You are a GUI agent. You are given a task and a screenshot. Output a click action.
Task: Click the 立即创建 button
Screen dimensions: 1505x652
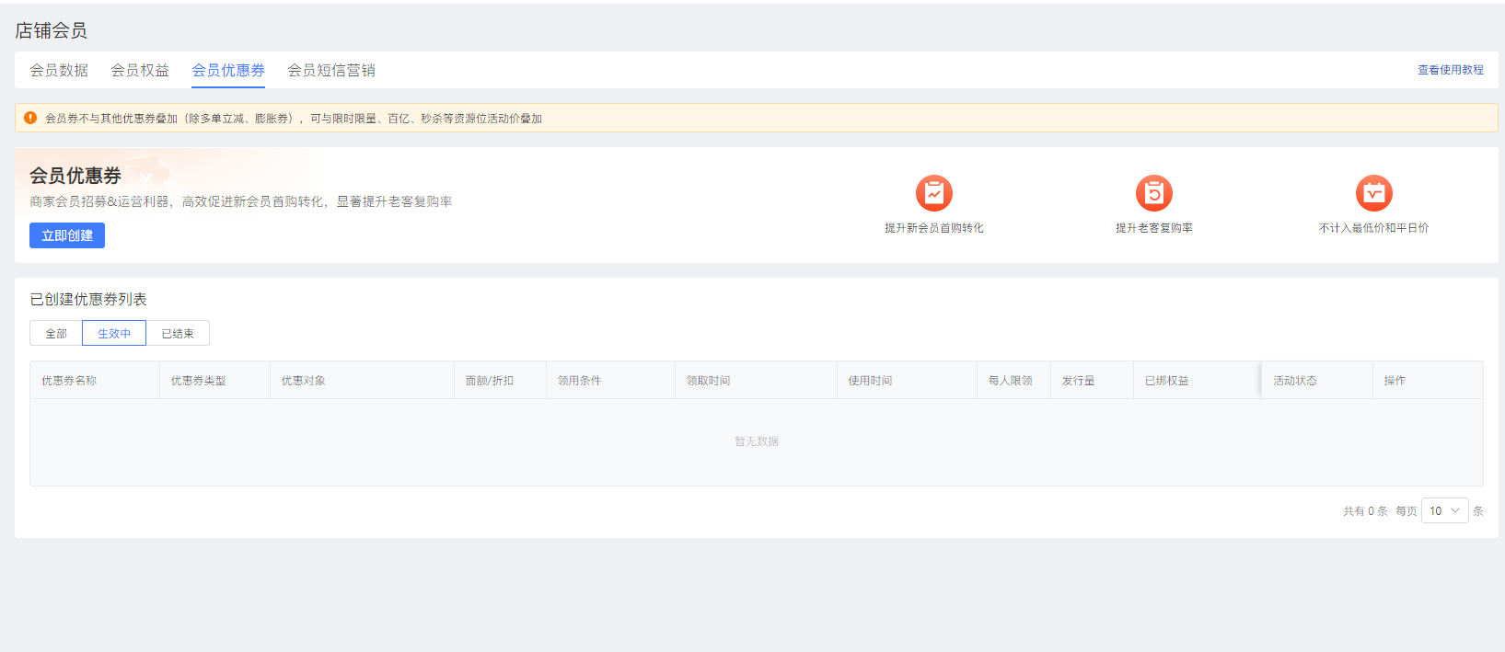(67, 235)
